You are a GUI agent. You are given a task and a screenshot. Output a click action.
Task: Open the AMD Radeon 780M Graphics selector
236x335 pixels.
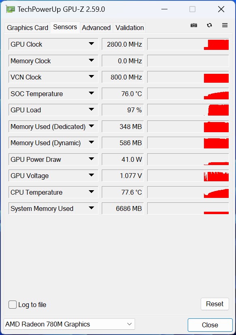coord(69,324)
